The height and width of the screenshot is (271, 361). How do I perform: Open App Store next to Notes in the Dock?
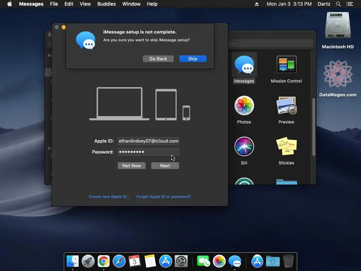166,261
